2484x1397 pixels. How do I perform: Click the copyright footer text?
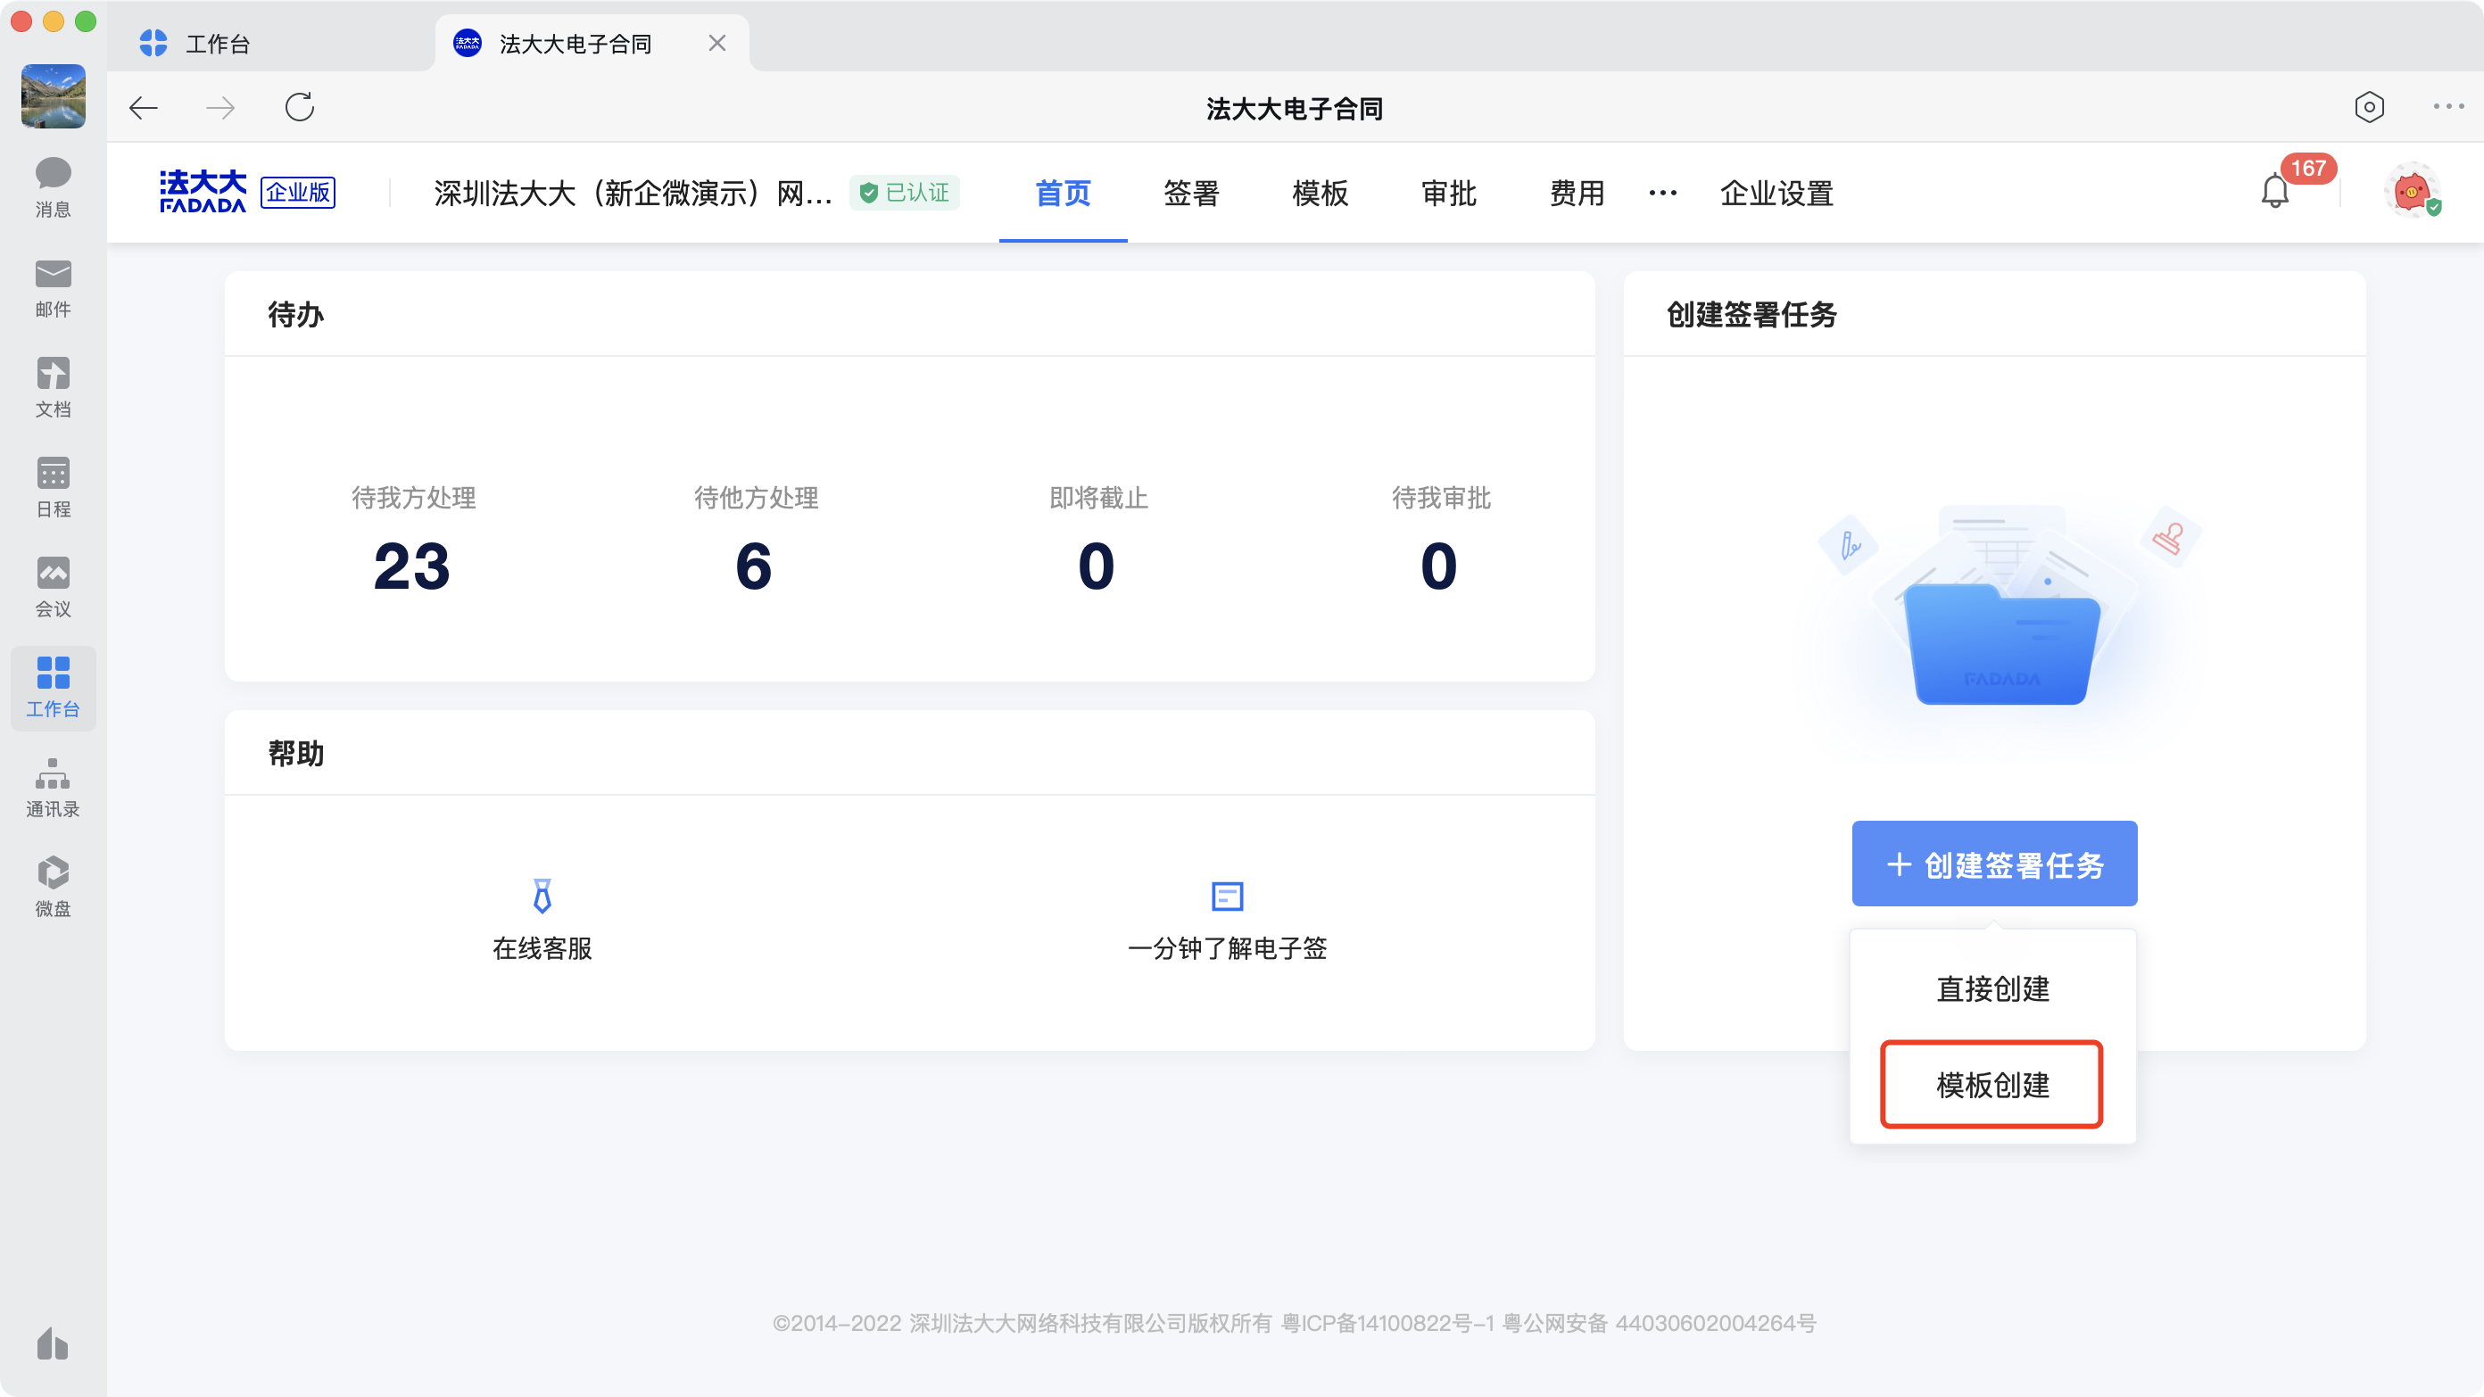coord(1294,1323)
